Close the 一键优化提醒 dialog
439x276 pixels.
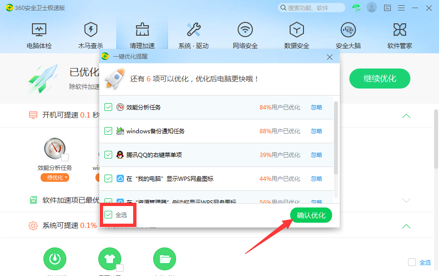[x=330, y=57]
